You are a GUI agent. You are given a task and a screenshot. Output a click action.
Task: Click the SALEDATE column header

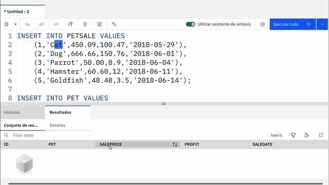point(262,144)
